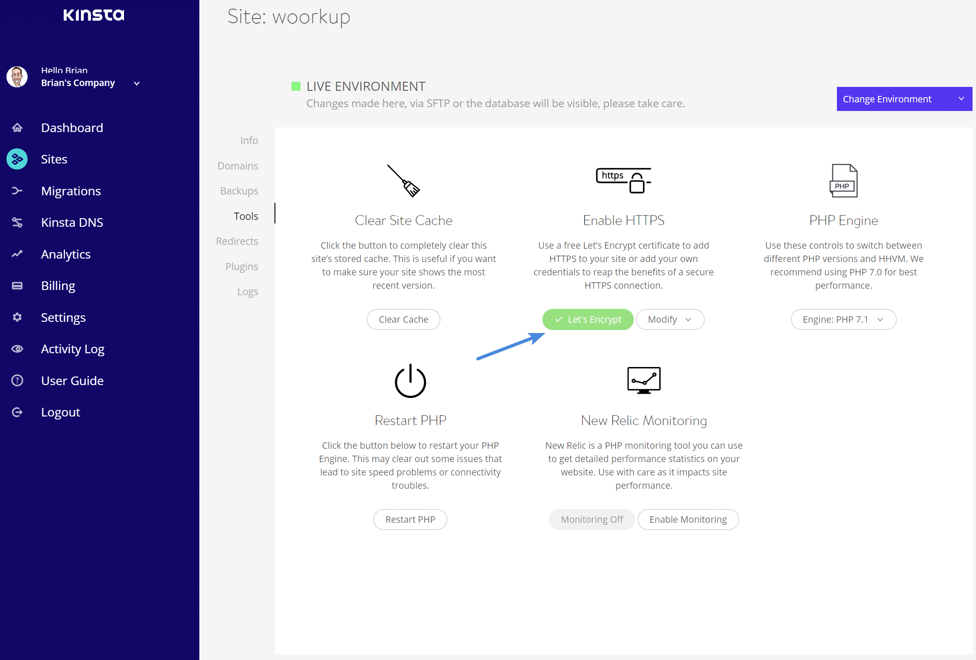976x660 pixels.
Task: Click the Kinsta logo
Action: coord(94,15)
